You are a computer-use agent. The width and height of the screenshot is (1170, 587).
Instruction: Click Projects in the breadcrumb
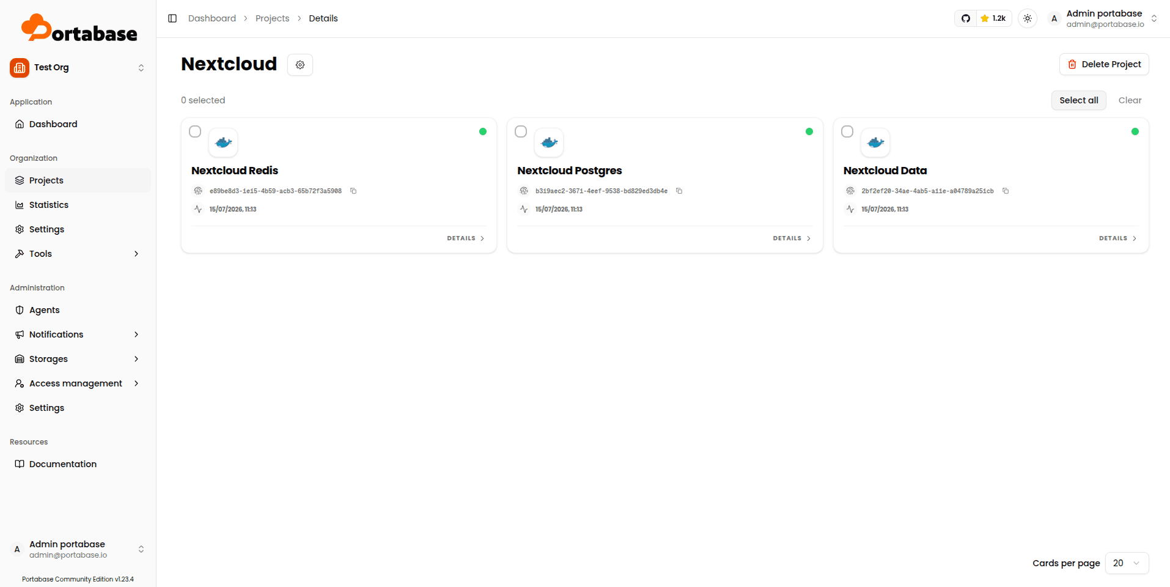(272, 18)
